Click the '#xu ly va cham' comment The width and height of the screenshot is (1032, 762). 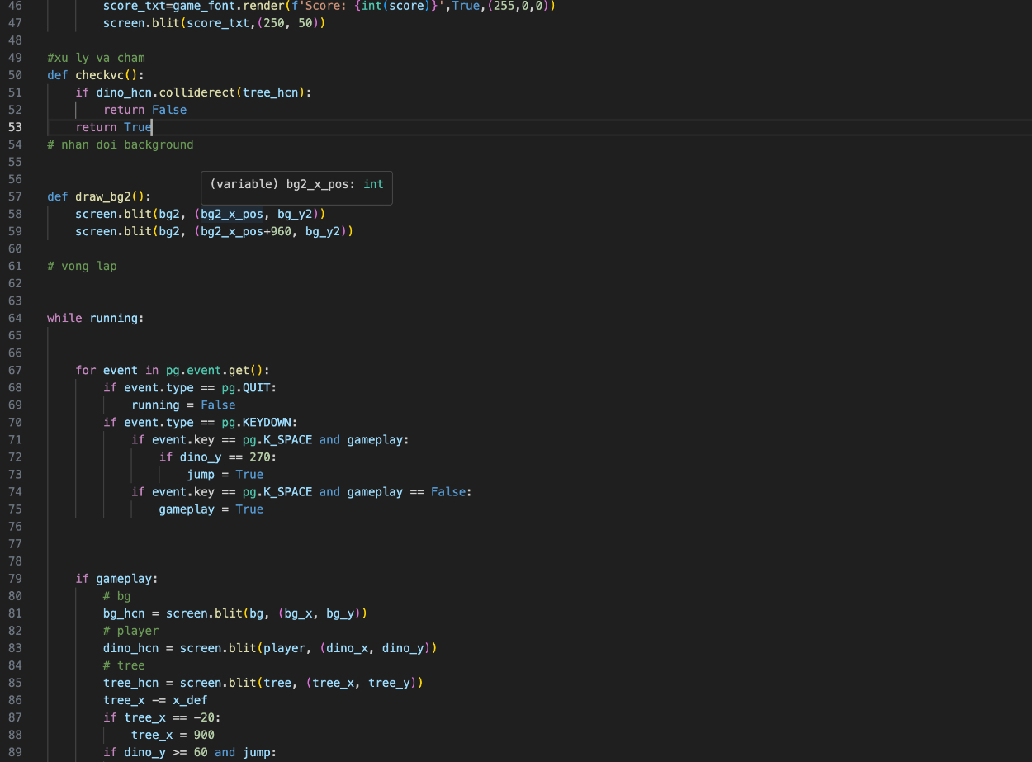96,58
